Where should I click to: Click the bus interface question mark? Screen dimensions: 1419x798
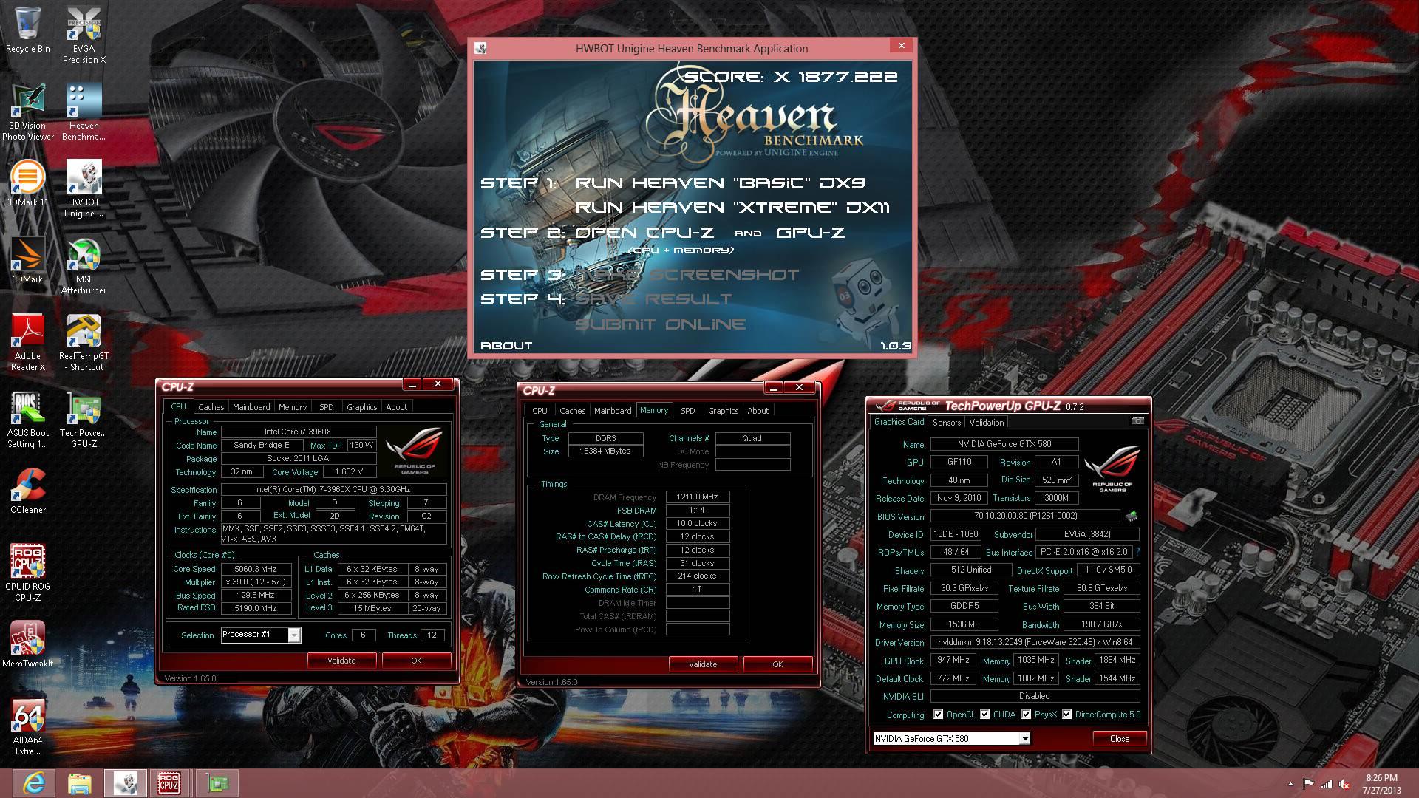pyautogui.click(x=1137, y=552)
